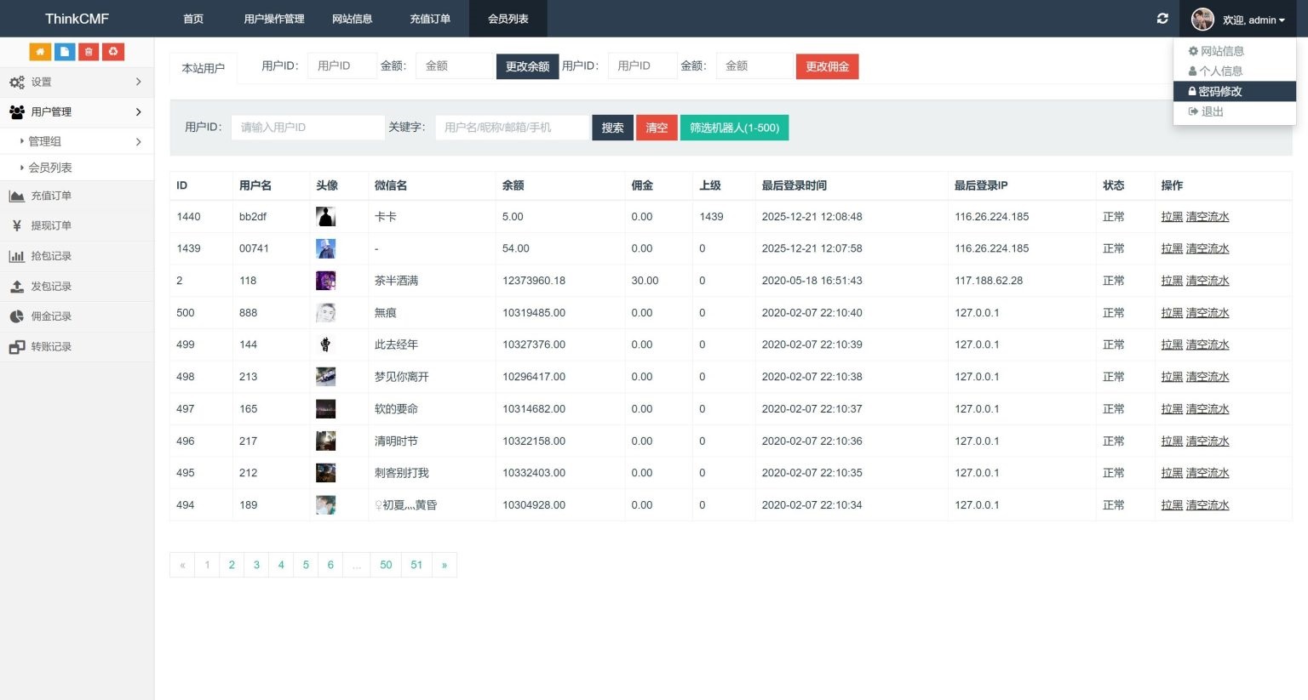The image size is (1308, 700).
Task: Click the pie chart icon for 佣金记录
Action: pyautogui.click(x=17, y=316)
